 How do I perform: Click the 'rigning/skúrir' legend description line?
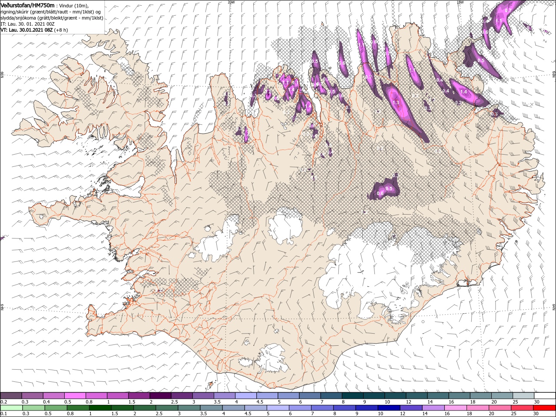point(50,11)
